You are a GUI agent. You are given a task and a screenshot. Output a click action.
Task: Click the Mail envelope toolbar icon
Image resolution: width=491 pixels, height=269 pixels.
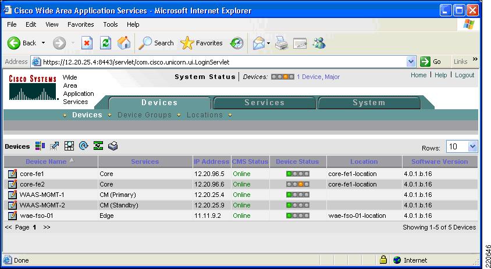tap(259, 43)
